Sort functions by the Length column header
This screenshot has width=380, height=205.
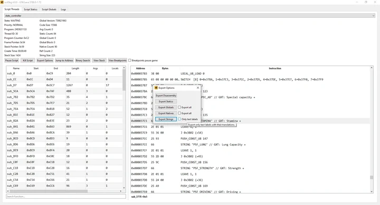tap(75, 68)
